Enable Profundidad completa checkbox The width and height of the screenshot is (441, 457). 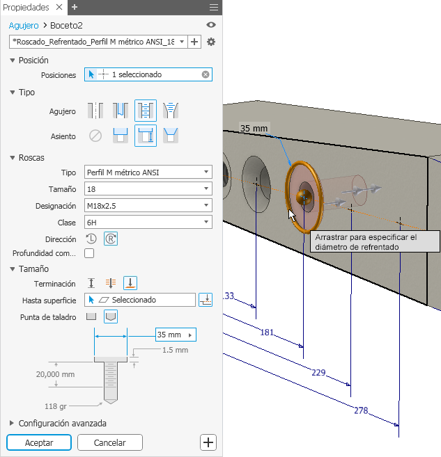pyautogui.click(x=89, y=253)
